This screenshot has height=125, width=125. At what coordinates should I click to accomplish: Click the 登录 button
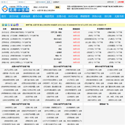point(49,2)
